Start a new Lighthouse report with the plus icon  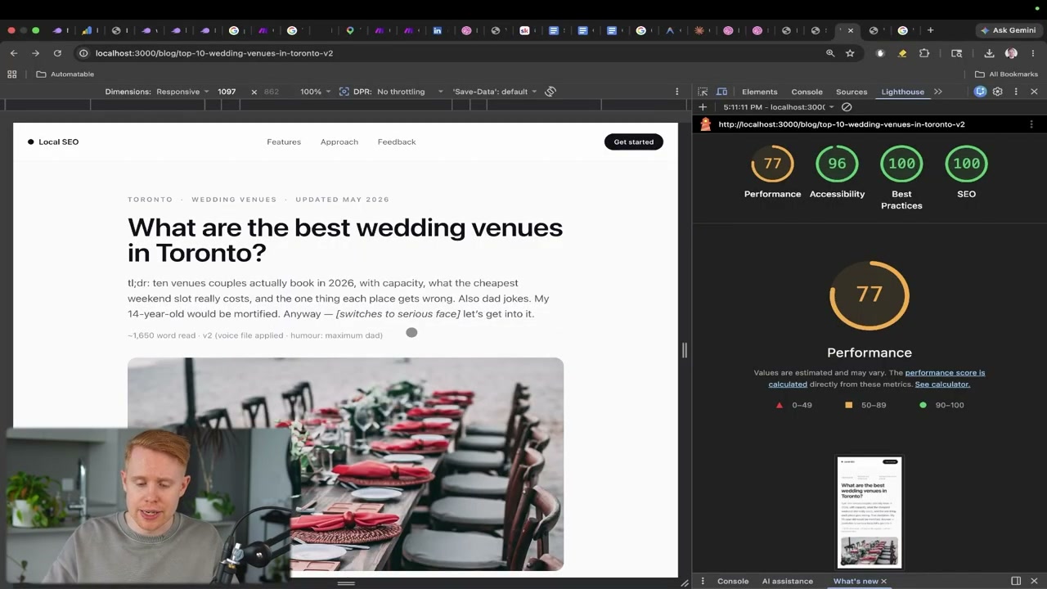[x=703, y=107]
